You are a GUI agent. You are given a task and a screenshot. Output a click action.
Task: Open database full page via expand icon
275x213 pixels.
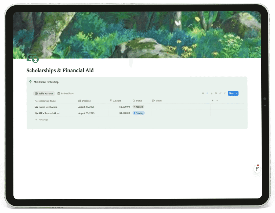tap(220, 93)
